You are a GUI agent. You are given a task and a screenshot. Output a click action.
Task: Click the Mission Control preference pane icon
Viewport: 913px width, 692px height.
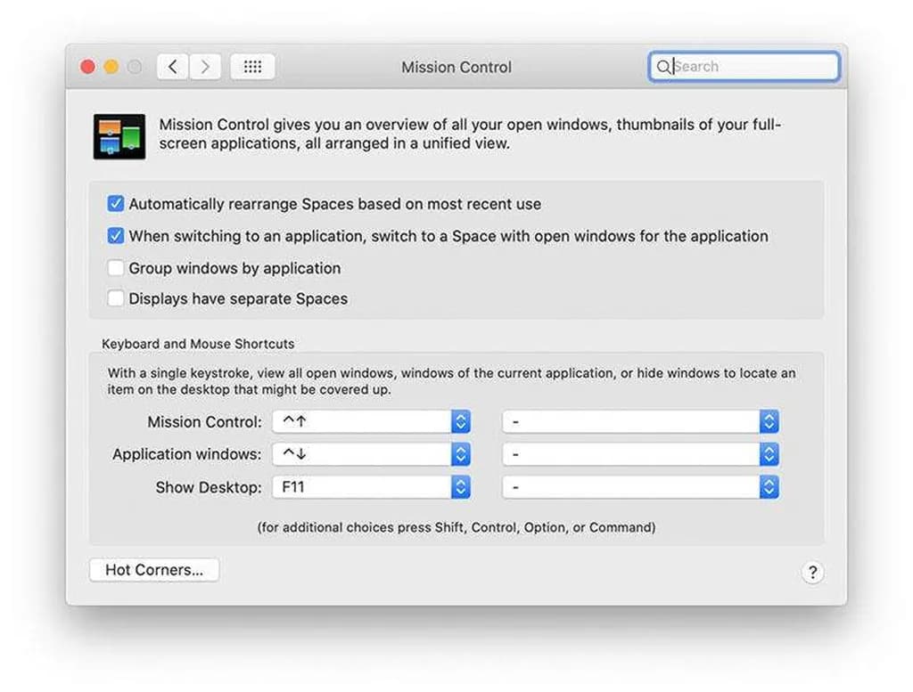tap(119, 136)
